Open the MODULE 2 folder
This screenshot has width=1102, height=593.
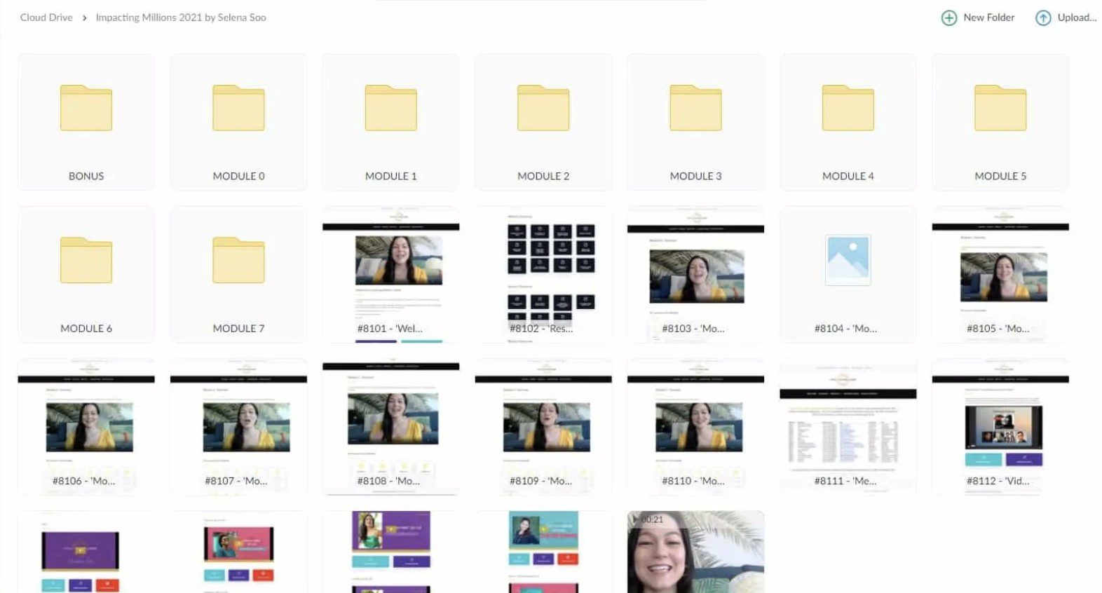click(543, 122)
